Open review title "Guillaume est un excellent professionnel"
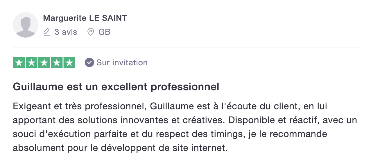Image resolution: width=373 pixels, height=159 pixels. (x=116, y=87)
